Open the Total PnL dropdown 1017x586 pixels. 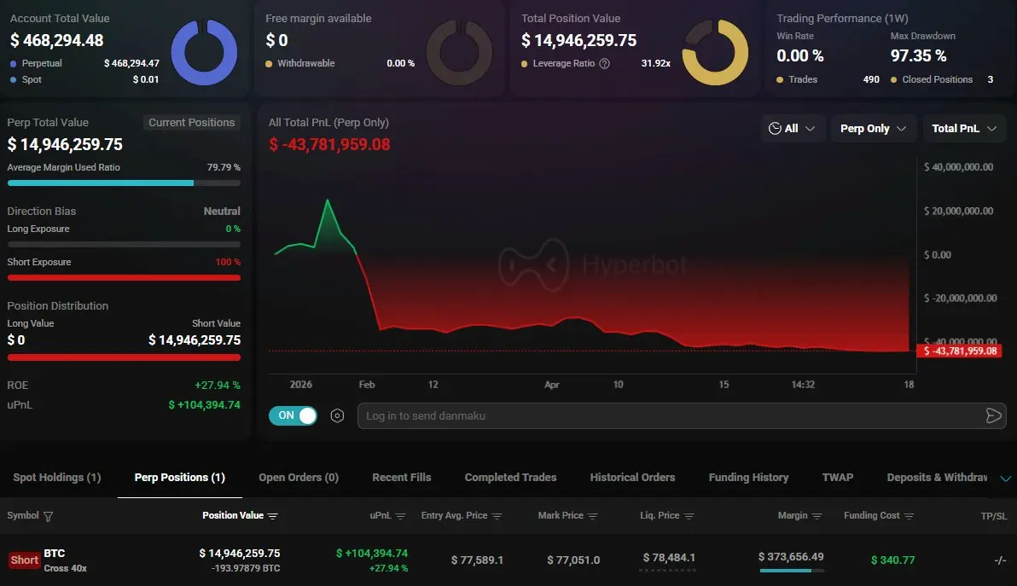964,128
